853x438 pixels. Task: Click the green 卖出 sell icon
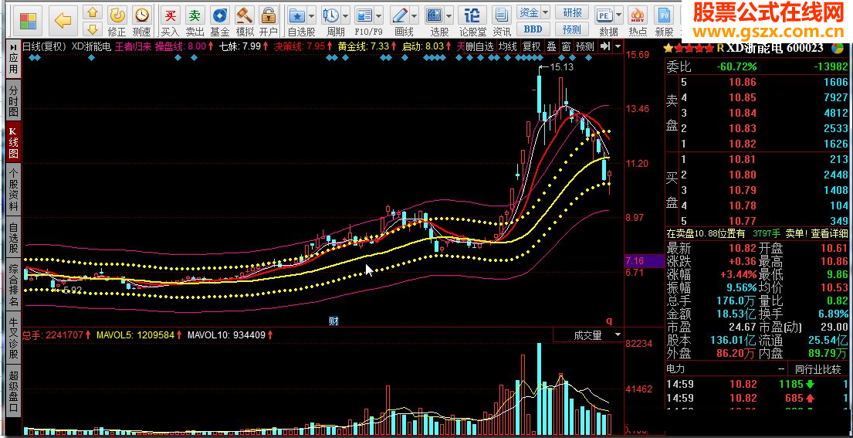[x=195, y=15]
